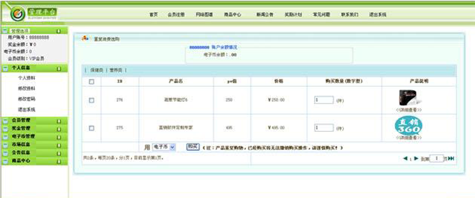Expand the 商品中心 sidebar section arrow
The image size is (475, 198).
click(59, 161)
